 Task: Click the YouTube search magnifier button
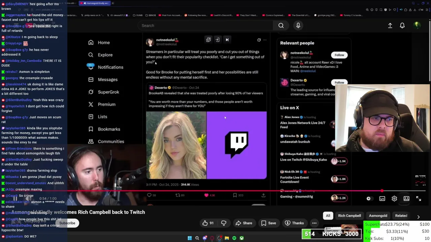[281, 26]
